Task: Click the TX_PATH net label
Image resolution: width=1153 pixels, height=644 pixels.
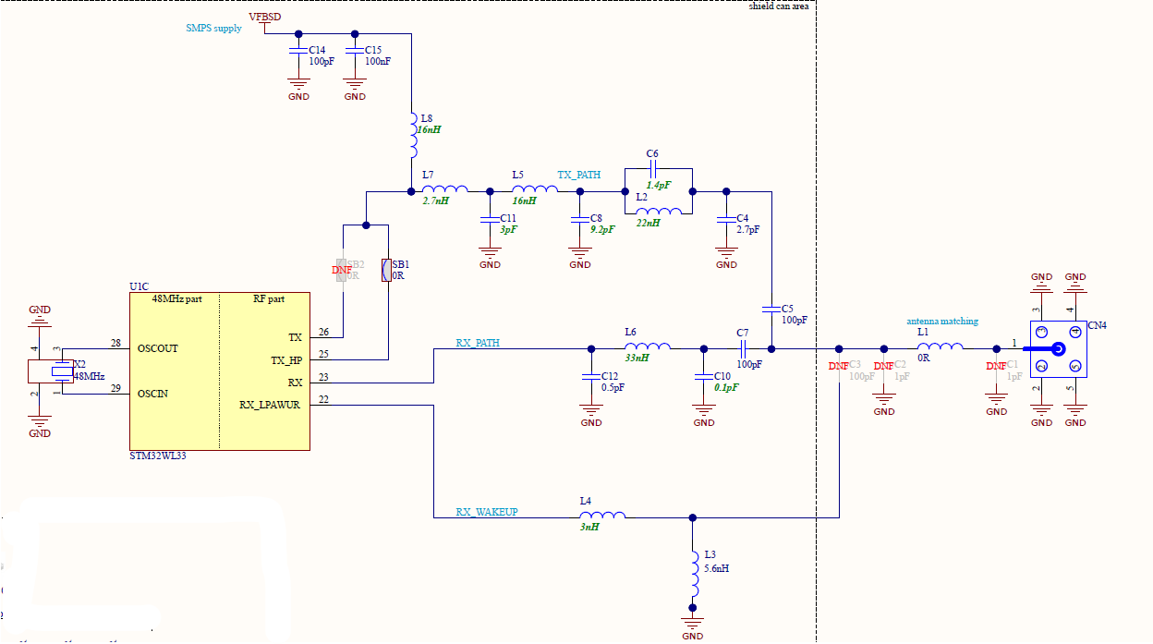Action: (577, 174)
